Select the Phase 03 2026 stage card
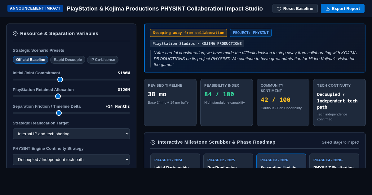The height and width of the screenshot is (195, 372). point(281,161)
